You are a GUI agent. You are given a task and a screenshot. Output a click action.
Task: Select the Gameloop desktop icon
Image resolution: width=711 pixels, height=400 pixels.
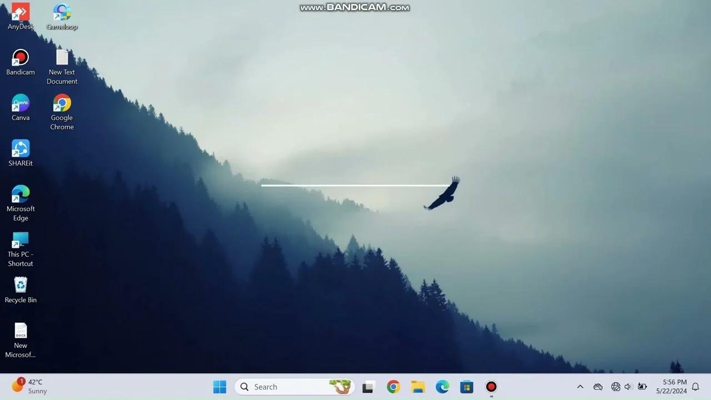[62, 12]
